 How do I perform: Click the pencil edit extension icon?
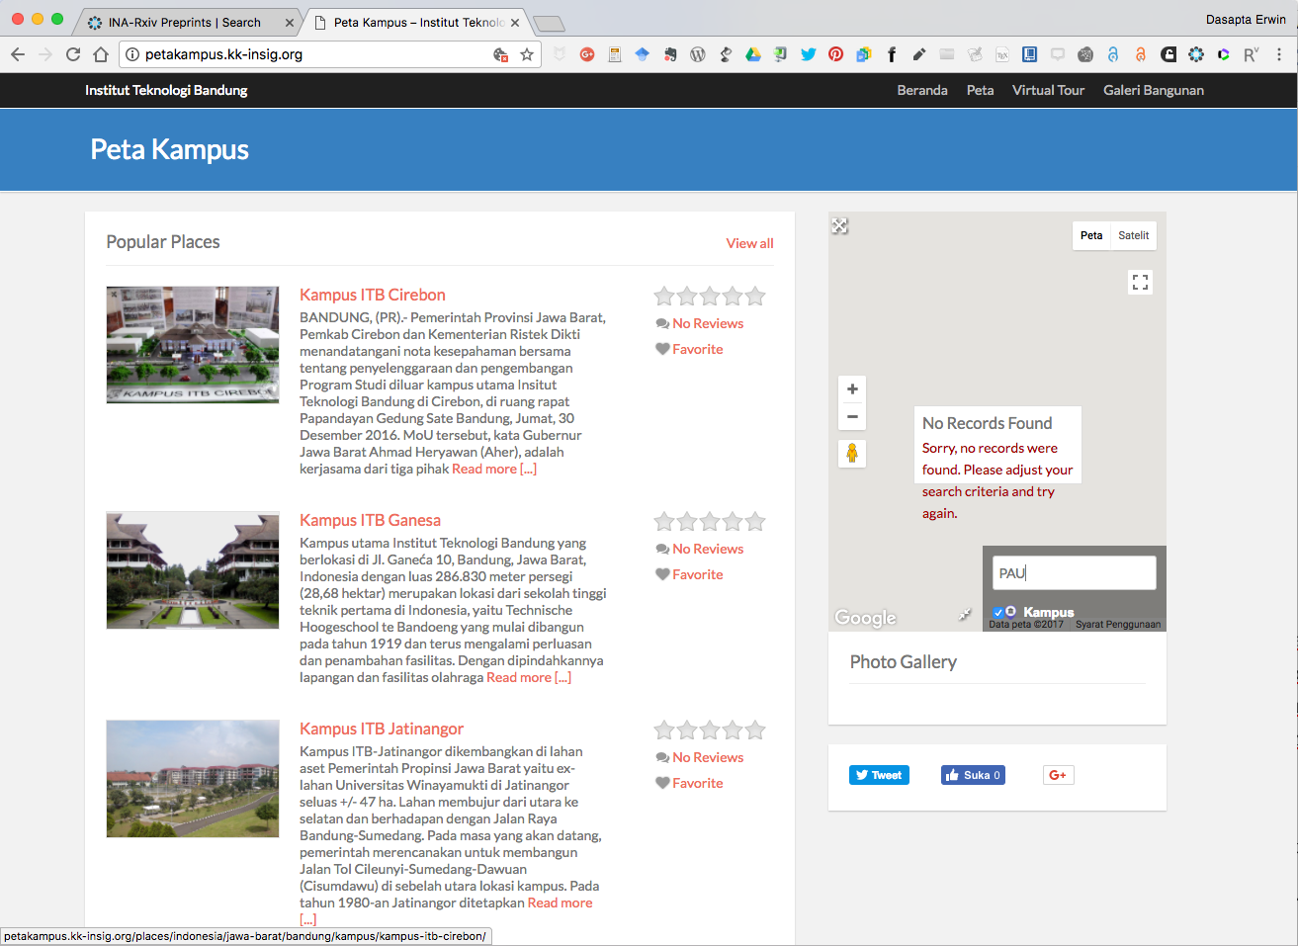tap(919, 54)
